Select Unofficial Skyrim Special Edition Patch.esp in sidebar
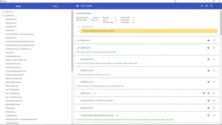 (x=20, y=41)
